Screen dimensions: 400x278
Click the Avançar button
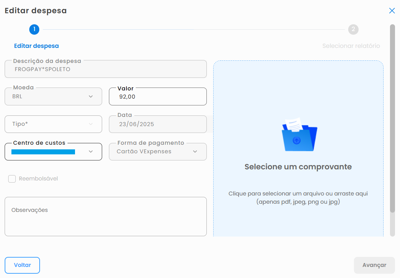[374, 265]
